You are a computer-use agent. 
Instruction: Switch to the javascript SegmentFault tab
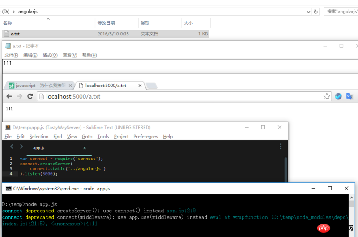(39, 86)
